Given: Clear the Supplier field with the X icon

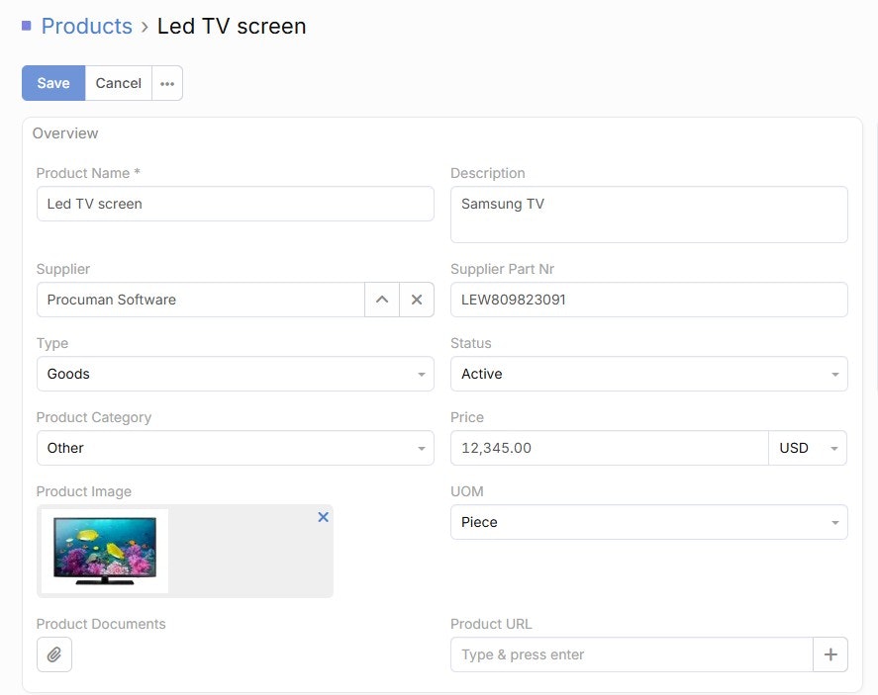Looking at the screenshot, I should [x=416, y=300].
